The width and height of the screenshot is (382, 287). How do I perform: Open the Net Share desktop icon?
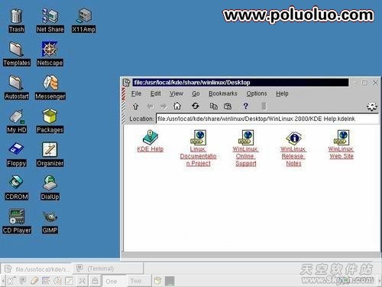coord(50,21)
